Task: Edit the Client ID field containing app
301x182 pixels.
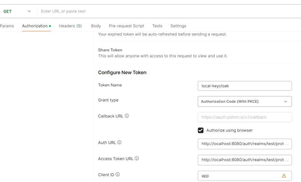Action: click(x=245, y=176)
